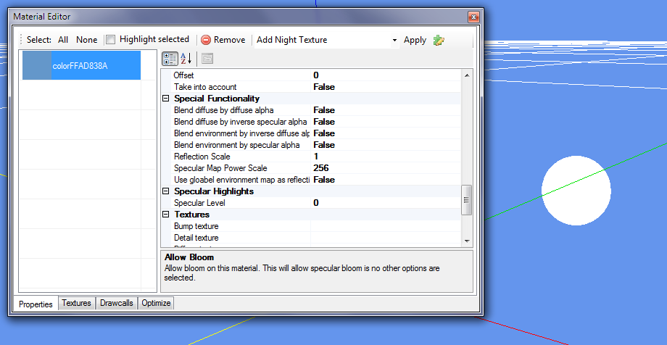Viewport: 667px width, 345px height.
Task: Edit Specular Map Power Scale value 256
Action: [x=386, y=168]
